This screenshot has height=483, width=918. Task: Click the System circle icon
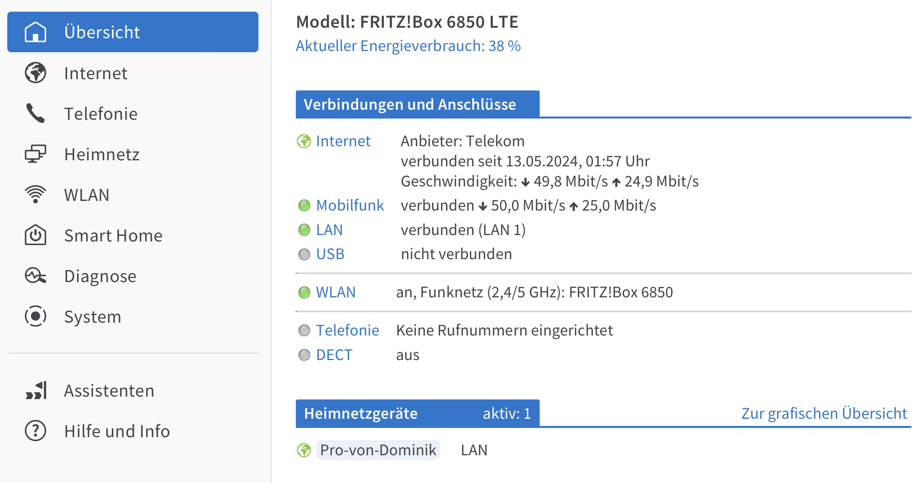35,316
